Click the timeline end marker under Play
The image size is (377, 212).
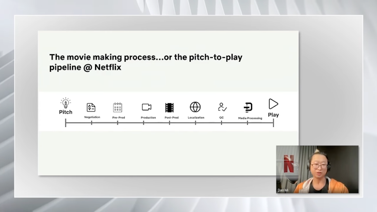273,123
